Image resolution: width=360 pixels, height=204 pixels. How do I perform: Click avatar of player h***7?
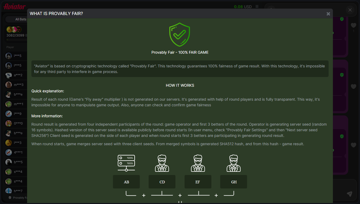click(x=9, y=191)
